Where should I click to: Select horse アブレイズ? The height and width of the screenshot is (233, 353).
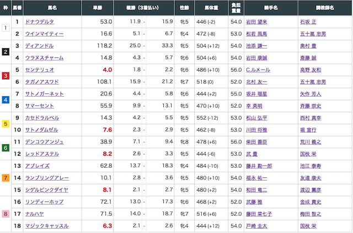pyautogui.click(x=37, y=166)
